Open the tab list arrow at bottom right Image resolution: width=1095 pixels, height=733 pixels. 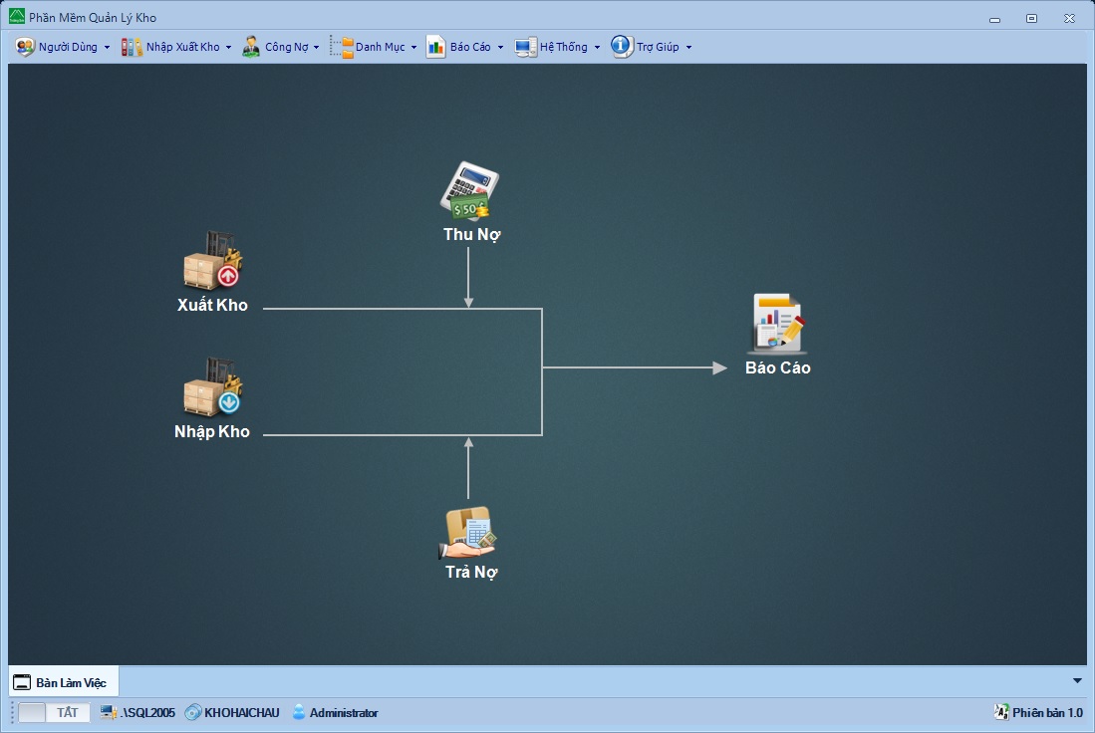pos(1077,681)
